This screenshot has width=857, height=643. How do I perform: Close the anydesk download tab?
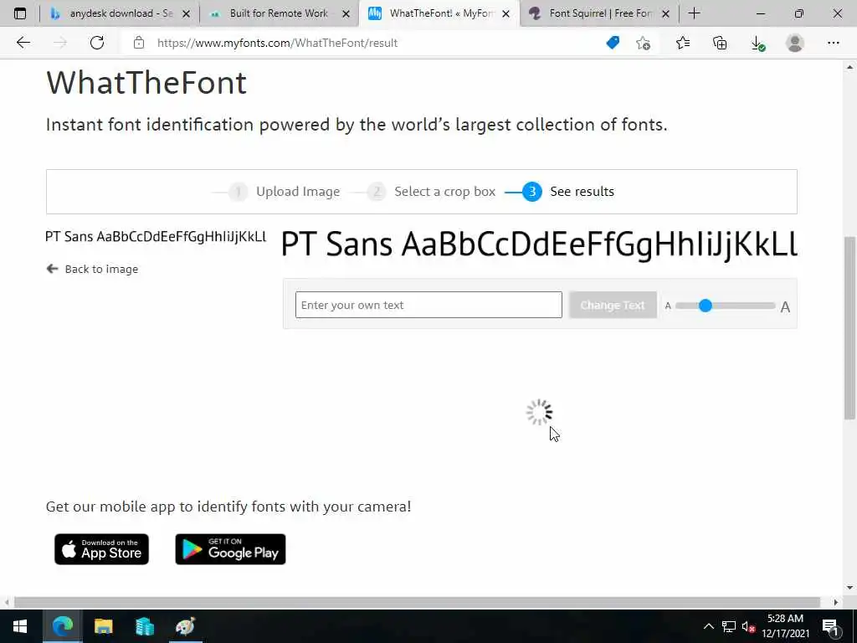click(x=186, y=13)
